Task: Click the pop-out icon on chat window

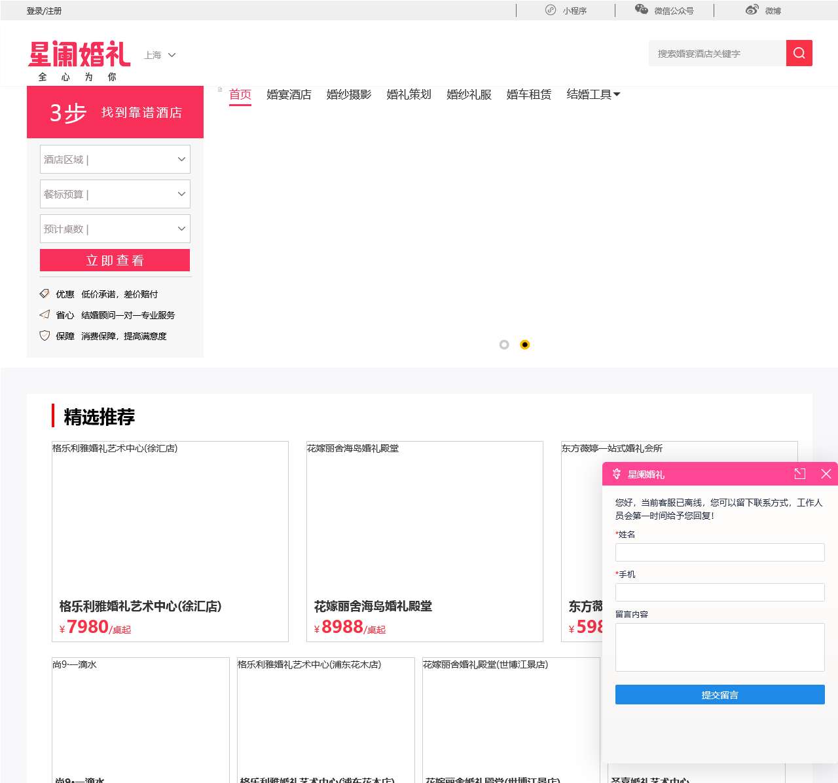Action: click(x=799, y=474)
